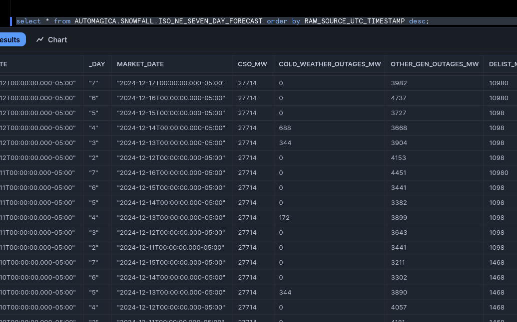This screenshot has width=517, height=322.
Task: Click the 'desc' keyword in SQL editor
Action: tap(417, 21)
